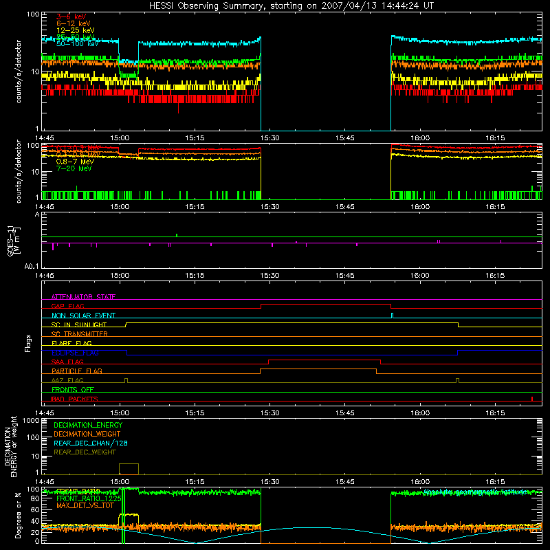The width and height of the screenshot is (550, 550).
Task: Select the REAR_DEC_CHAN/128 legend label
Action: pyautogui.click(x=91, y=443)
